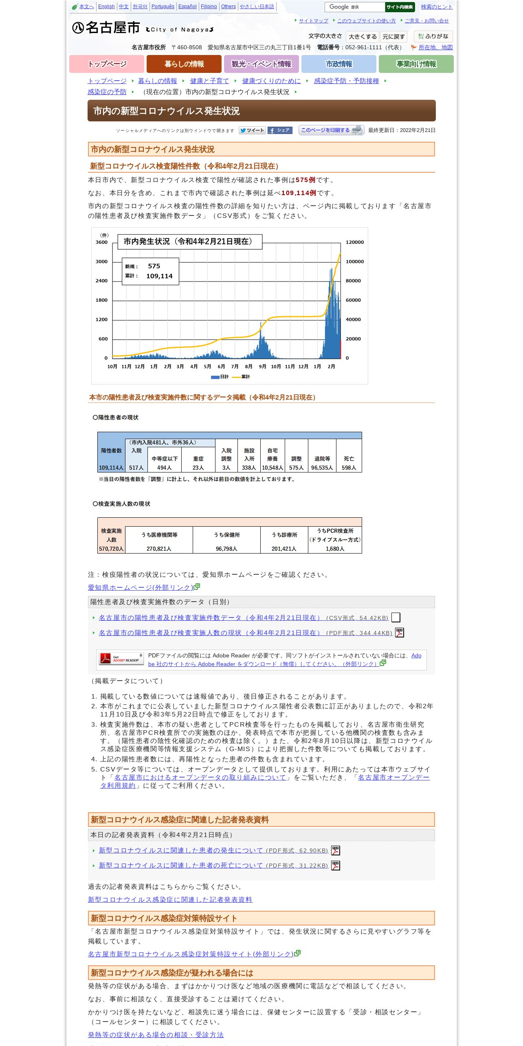Open Adobe Reader download link
523x1046 pixels.
285,660
